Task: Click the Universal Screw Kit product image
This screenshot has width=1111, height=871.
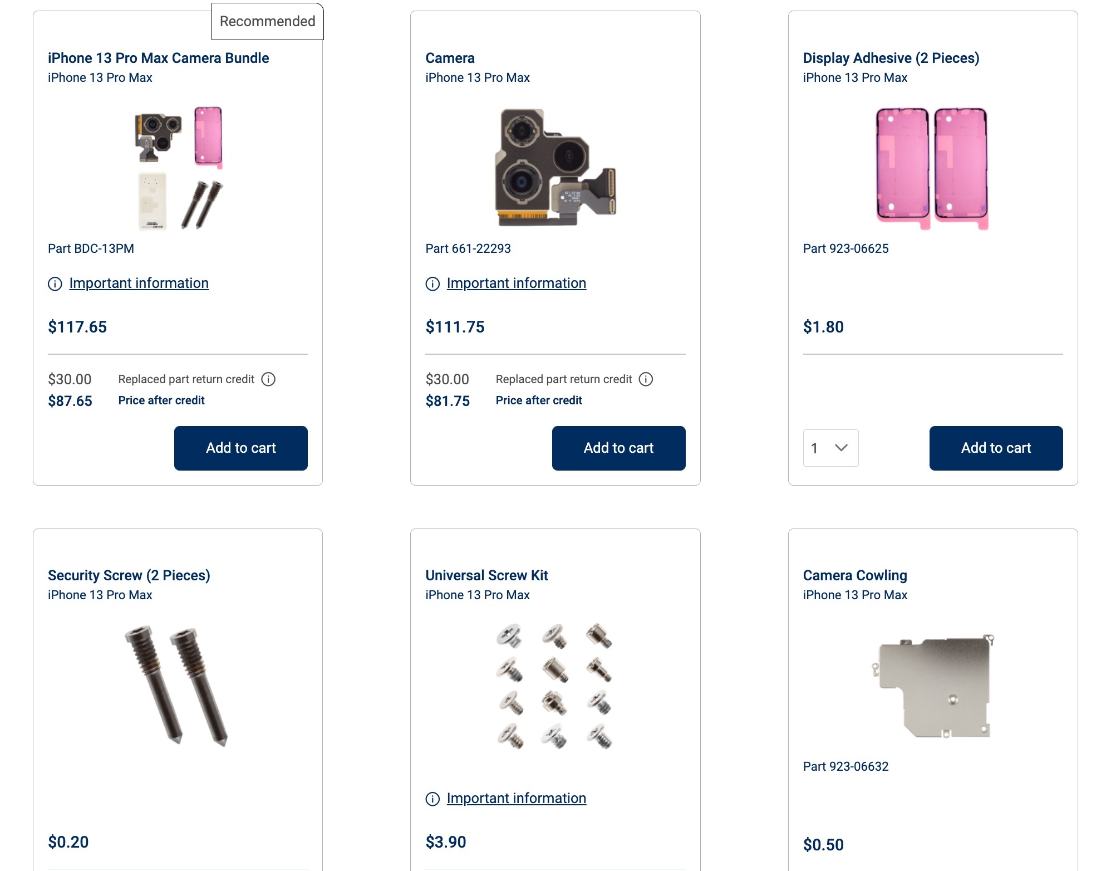Action: 555,685
